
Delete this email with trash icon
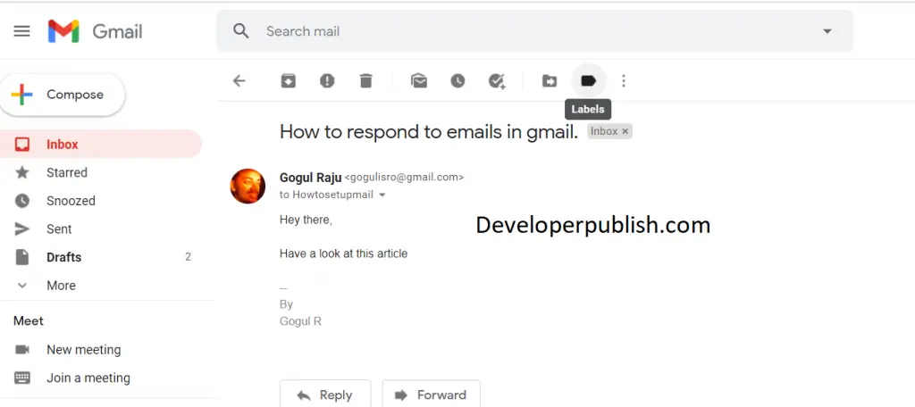click(x=365, y=80)
